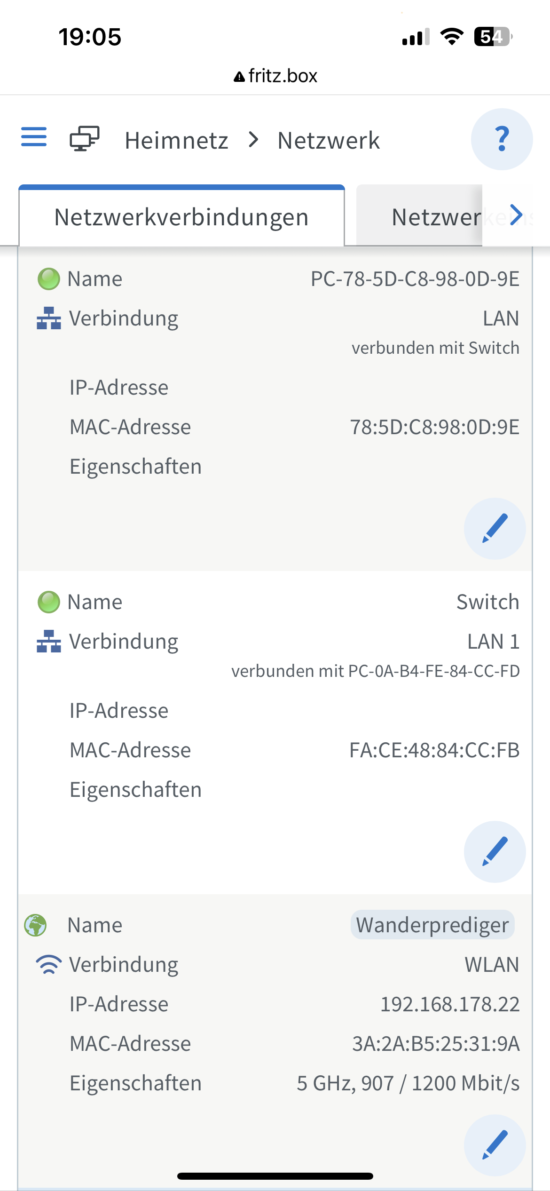Edit the Wanderprediger device entry

point(495,1145)
